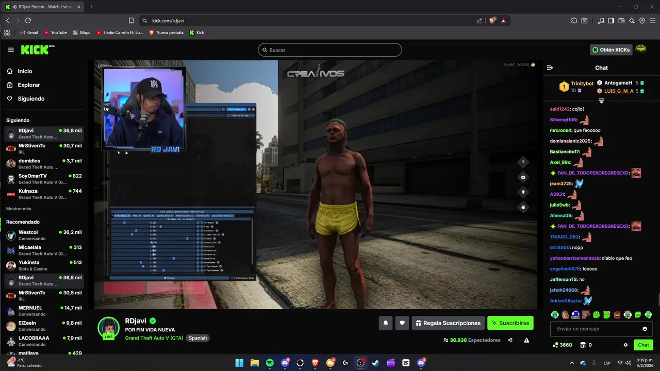Screen dimensions: 660x371
Task: Open the emoji picker in chat input
Action: click(x=645, y=329)
